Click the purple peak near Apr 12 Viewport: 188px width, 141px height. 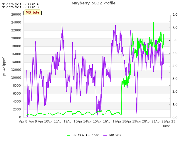point(62,26)
